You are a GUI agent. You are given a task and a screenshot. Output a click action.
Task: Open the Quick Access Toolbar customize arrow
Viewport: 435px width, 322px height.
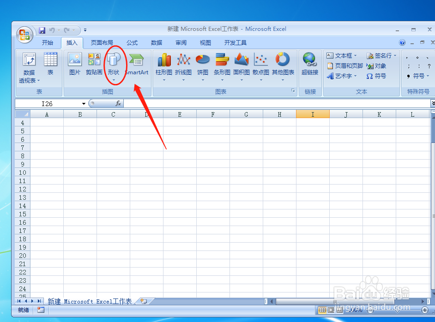[85, 30]
